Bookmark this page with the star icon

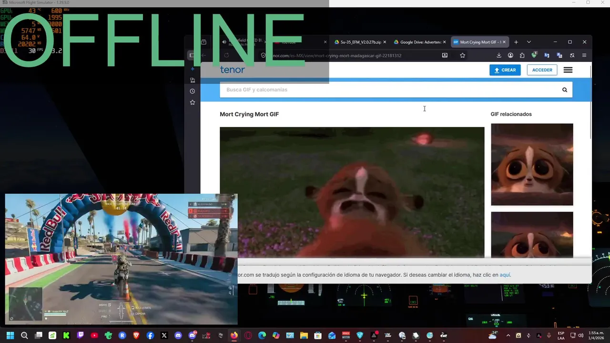(462, 55)
